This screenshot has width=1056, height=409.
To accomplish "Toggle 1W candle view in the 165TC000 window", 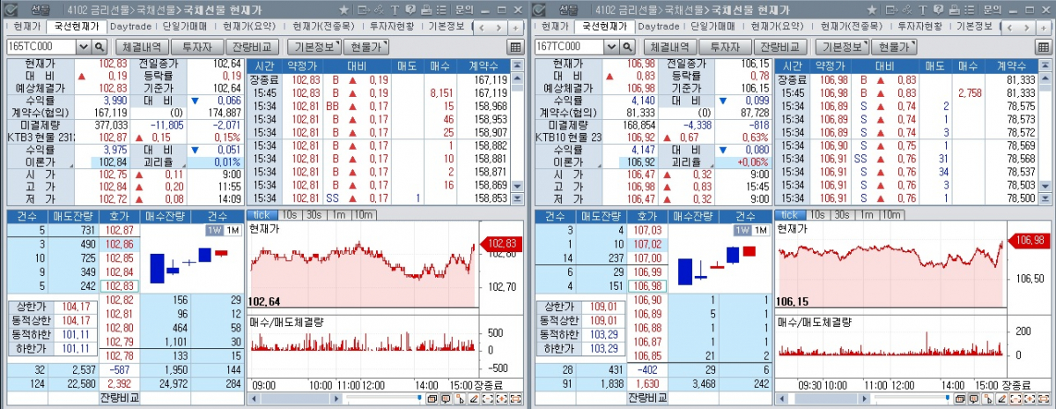I will (214, 230).
